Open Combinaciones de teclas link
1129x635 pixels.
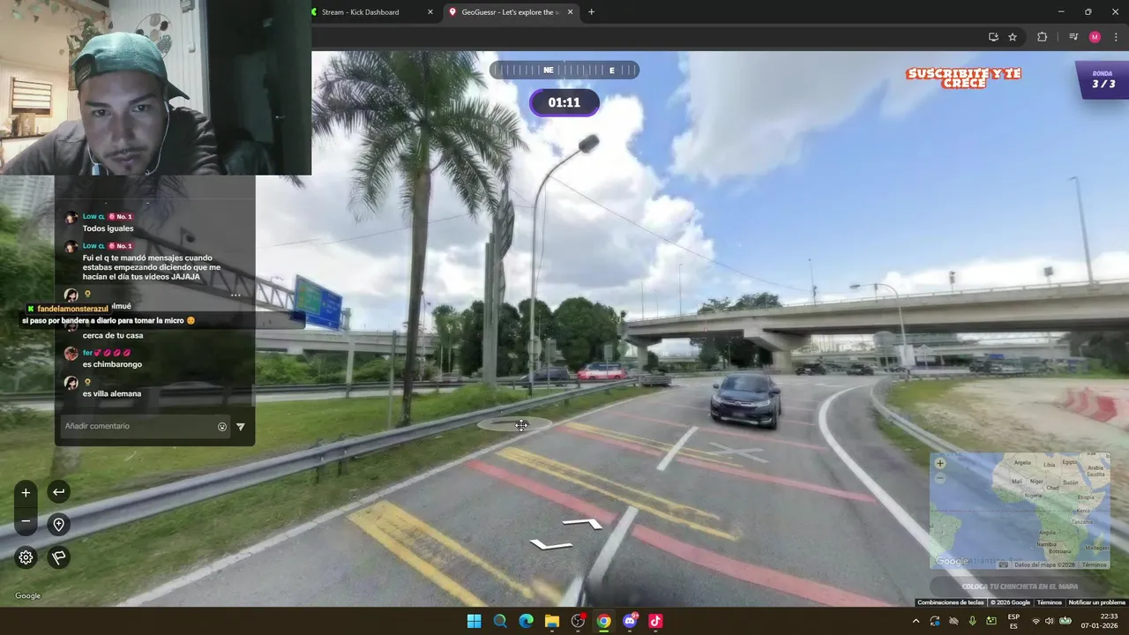click(950, 602)
